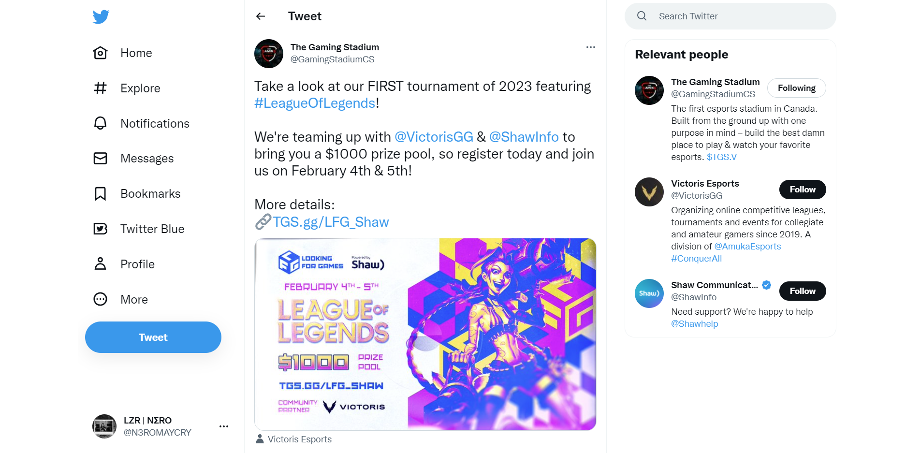The height and width of the screenshot is (453, 920).
Task: Open account menu dots beside LZR | NΣRO
Action: point(224,426)
